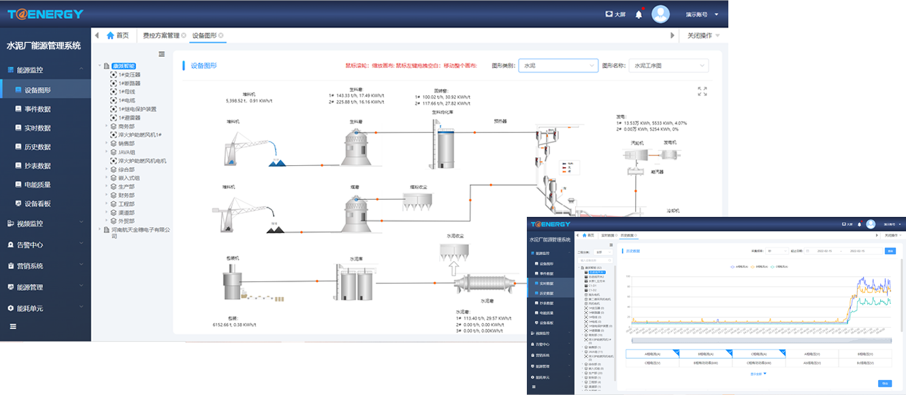Click the 综合部 layers icon in tree

[114, 169]
